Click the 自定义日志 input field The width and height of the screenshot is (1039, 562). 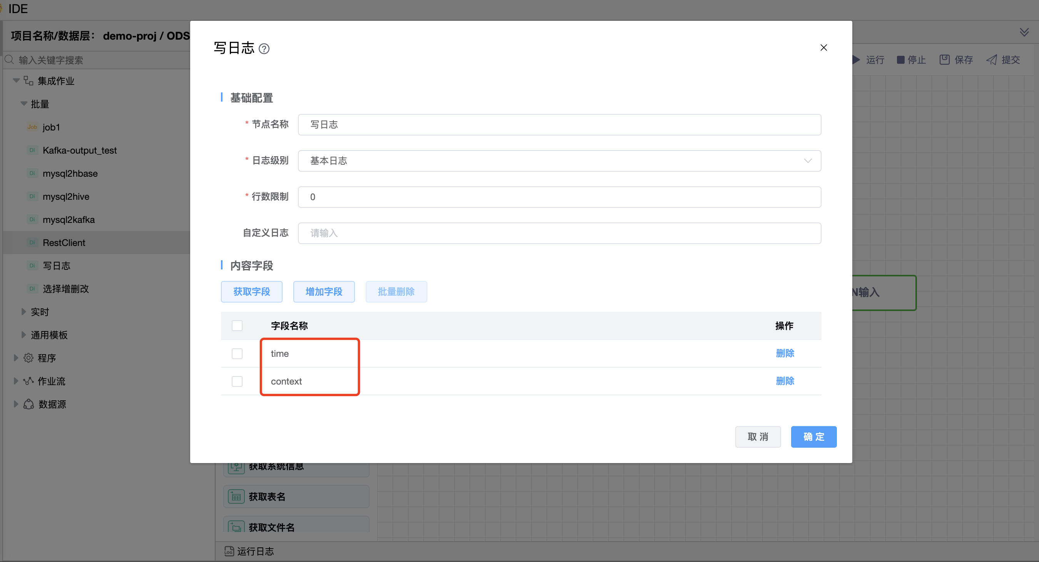point(559,233)
